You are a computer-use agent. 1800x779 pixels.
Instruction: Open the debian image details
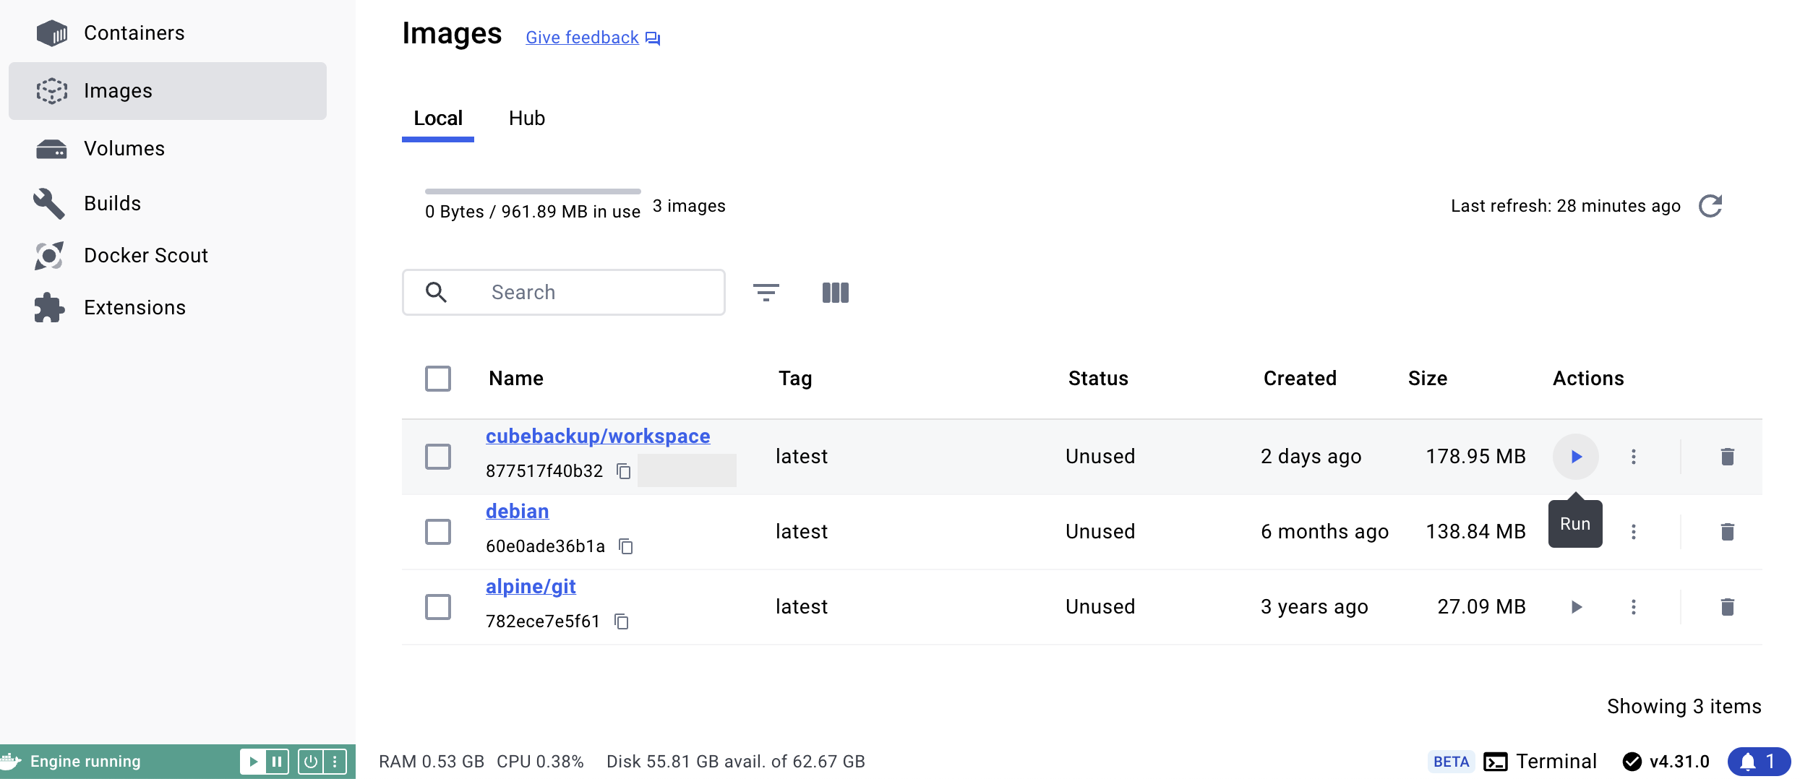[x=518, y=512]
